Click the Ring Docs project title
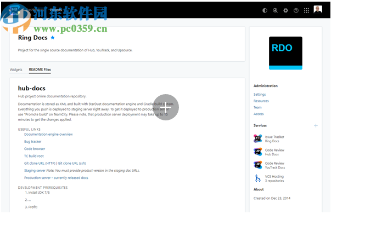Viewport: 365px width, 226px height. click(33, 37)
